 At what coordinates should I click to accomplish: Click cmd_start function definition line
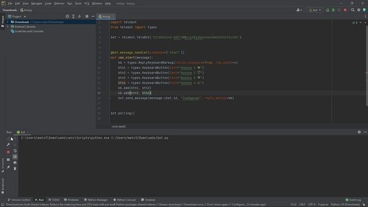point(132,57)
